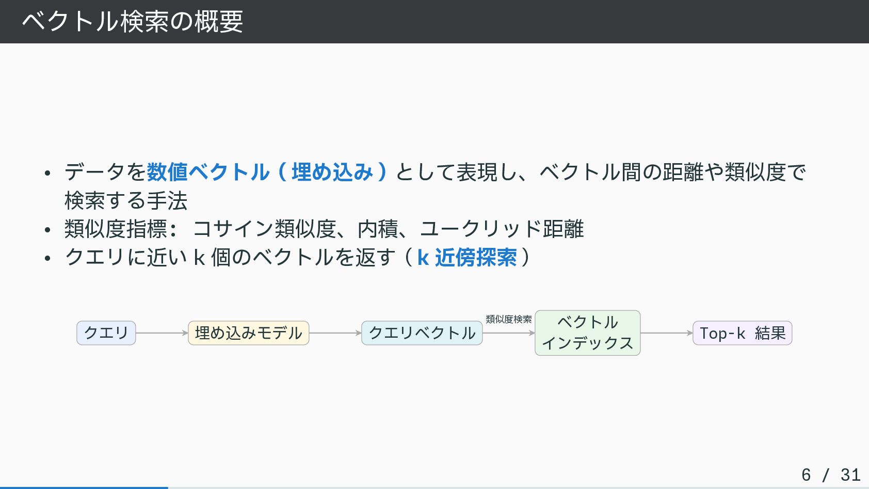This screenshot has width=869, height=489.
Task: Click the slide title ベクトル検索の概要
Action: (132, 21)
